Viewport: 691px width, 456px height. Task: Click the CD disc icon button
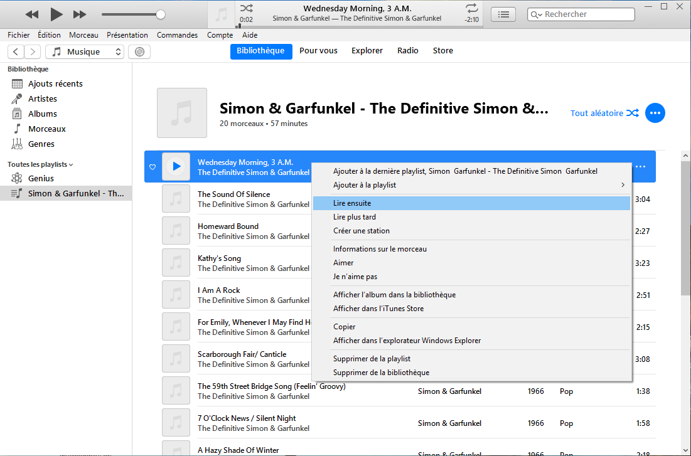(x=139, y=51)
